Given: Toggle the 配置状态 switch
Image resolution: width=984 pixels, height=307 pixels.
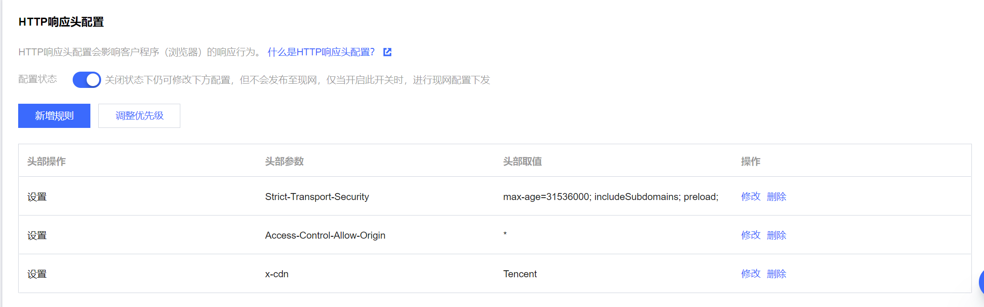Looking at the screenshot, I should pyautogui.click(x=87, y=80).
